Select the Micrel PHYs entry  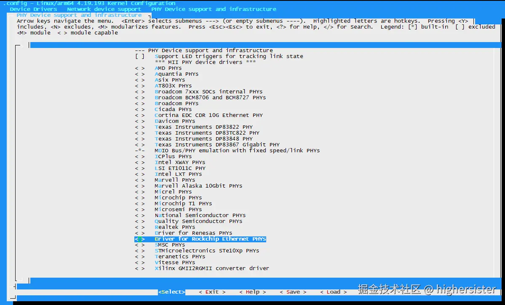click(163, 192)
